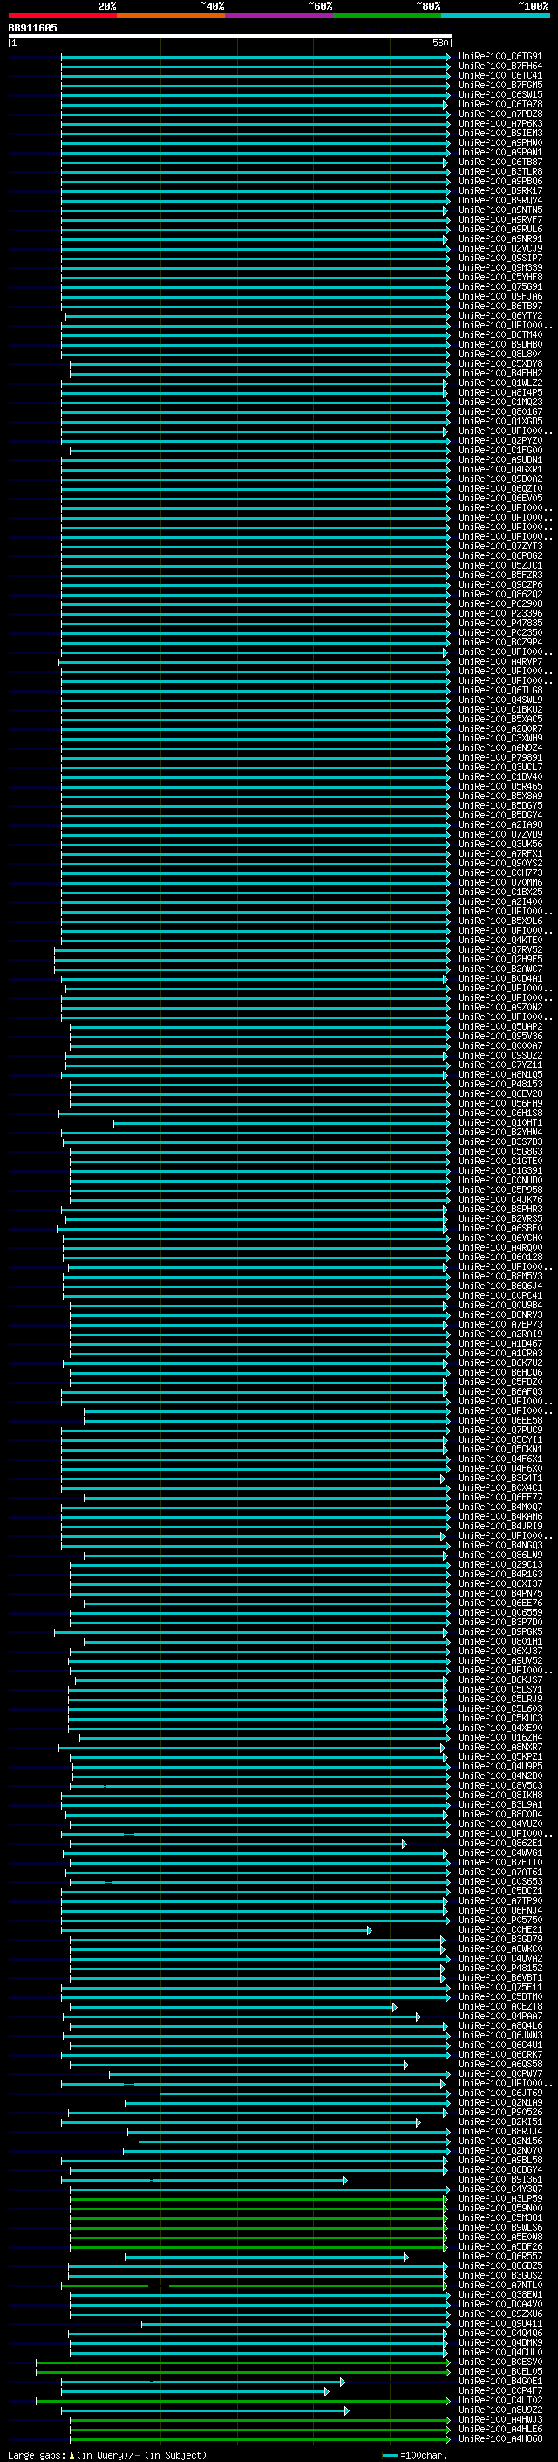Click the red 20% identity legend bar
The width and height of the screenshot is (558, 2462).
62,16
